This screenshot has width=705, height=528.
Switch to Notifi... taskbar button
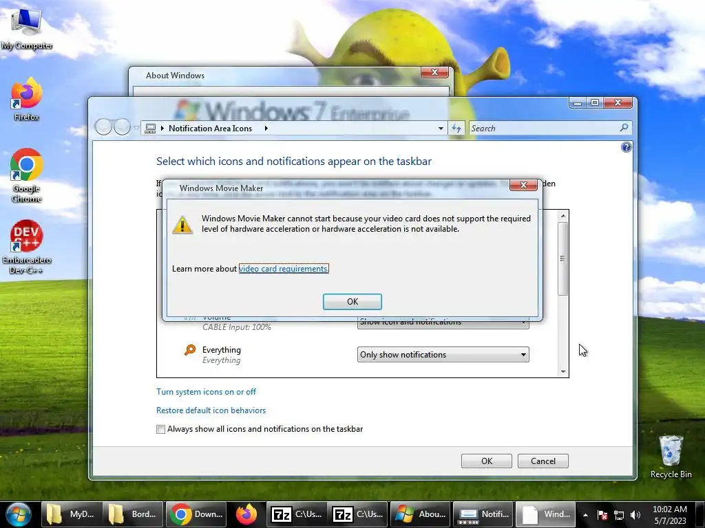[483, 514]
